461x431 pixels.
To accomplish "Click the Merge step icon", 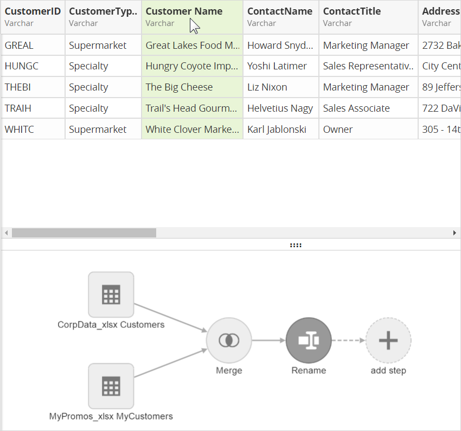I will 229,340.
